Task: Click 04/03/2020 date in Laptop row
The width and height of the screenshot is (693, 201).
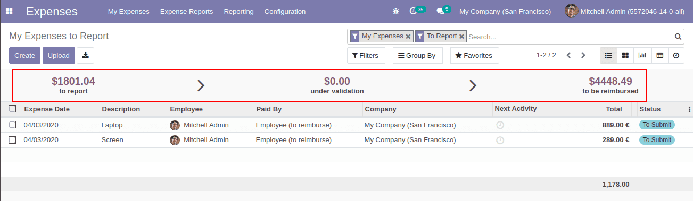Action: (x=41, y=125)
